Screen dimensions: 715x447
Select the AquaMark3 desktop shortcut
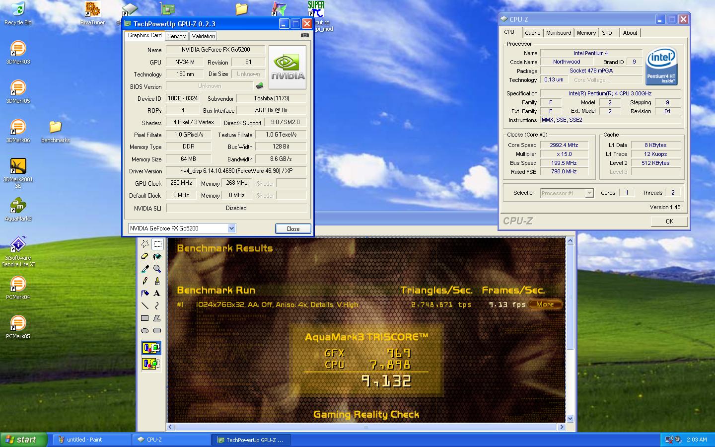click(18, 210)
